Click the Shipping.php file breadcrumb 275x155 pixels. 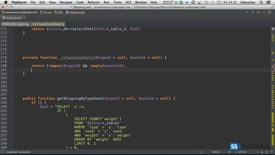[76, 12]
